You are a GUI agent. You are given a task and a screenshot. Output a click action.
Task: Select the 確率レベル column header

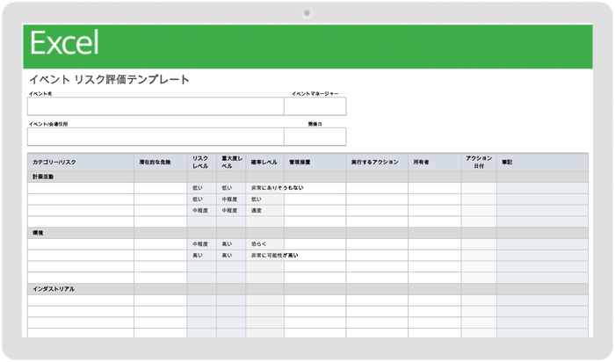tap(264, 162)
